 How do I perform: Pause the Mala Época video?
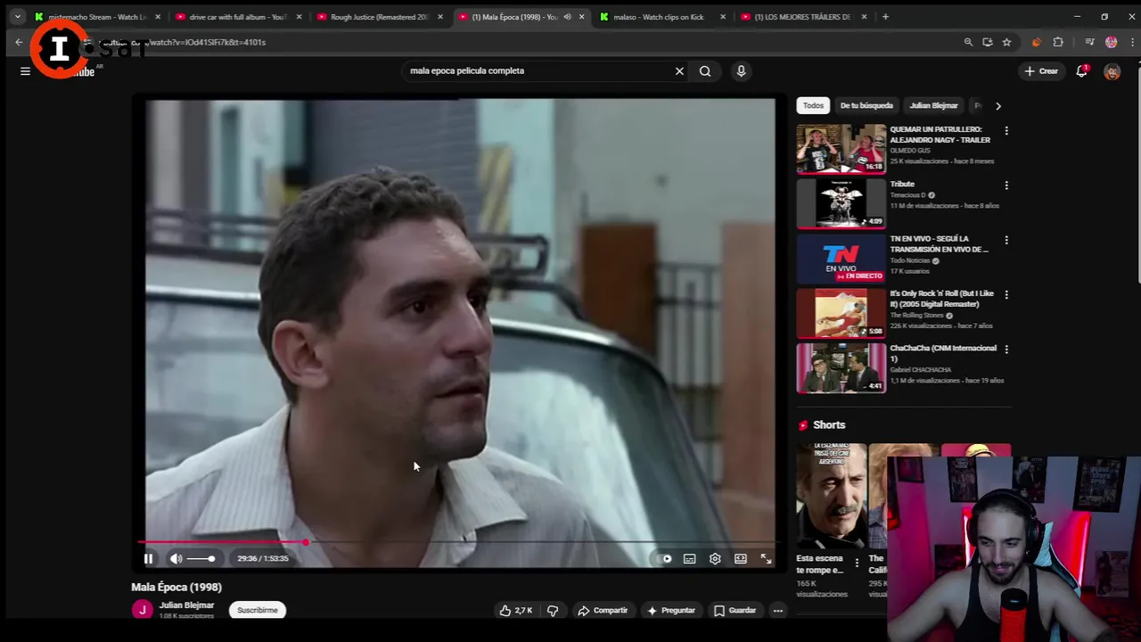tap(149, 559)
